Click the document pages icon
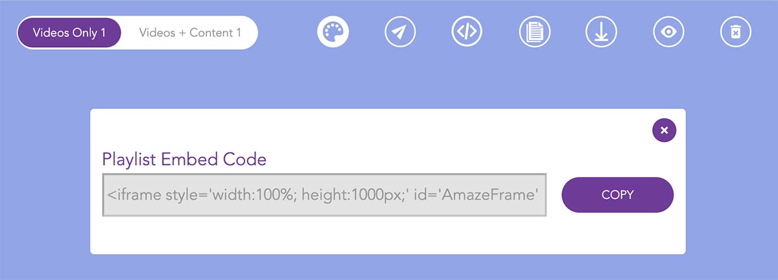778x280 pixels. 535,31
